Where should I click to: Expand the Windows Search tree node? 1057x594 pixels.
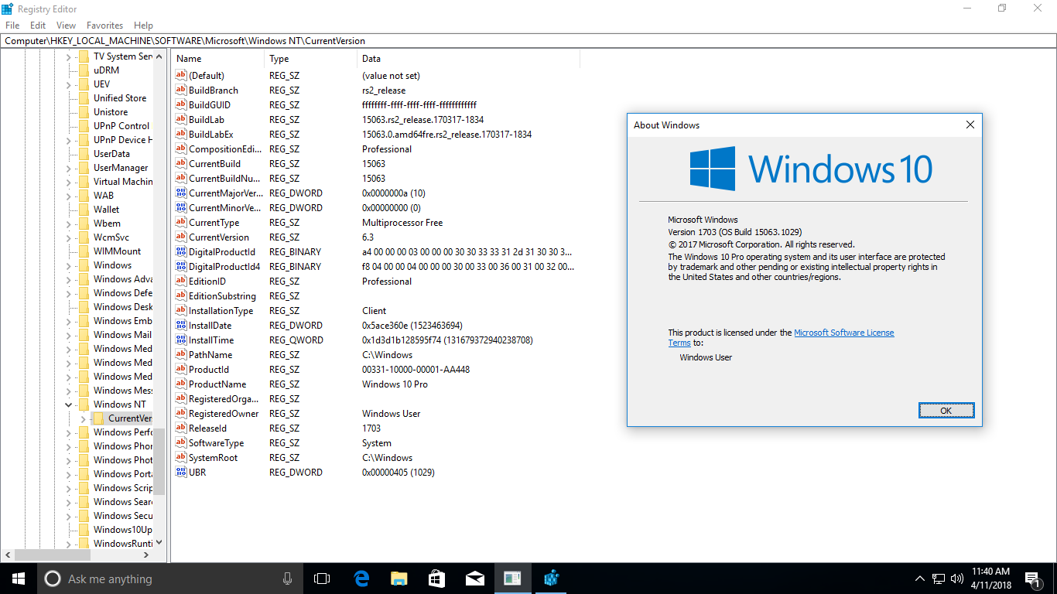coord(68,502)
